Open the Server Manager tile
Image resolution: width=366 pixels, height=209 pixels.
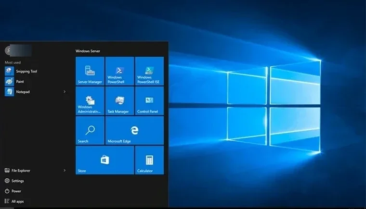(90, 71)
